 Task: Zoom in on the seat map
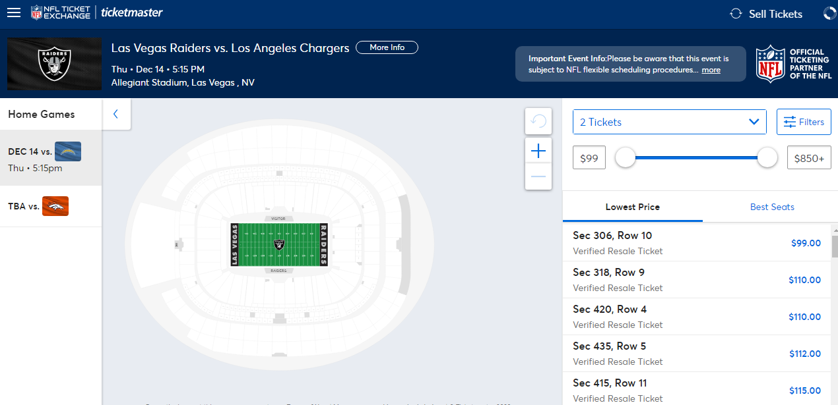coord(538,151)
